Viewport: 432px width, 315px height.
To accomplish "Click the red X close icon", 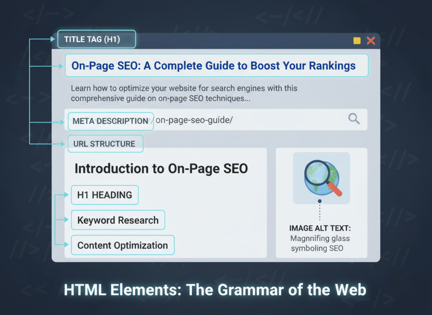I will 370,40.
